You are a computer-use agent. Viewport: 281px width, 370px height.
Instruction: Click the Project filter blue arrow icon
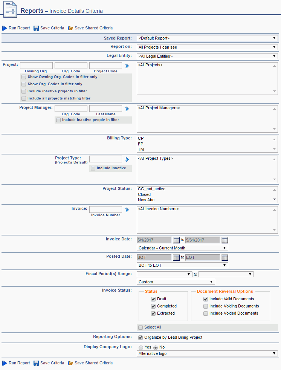tap(127, 66)
